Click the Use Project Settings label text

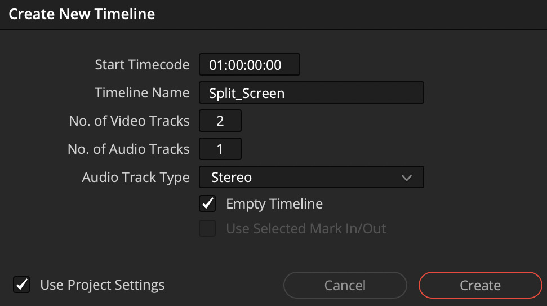click(102, 285)
